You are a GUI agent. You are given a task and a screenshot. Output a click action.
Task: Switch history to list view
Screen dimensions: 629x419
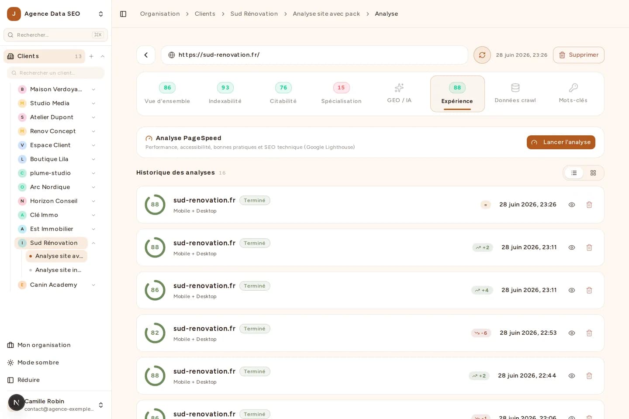(574, 173)
